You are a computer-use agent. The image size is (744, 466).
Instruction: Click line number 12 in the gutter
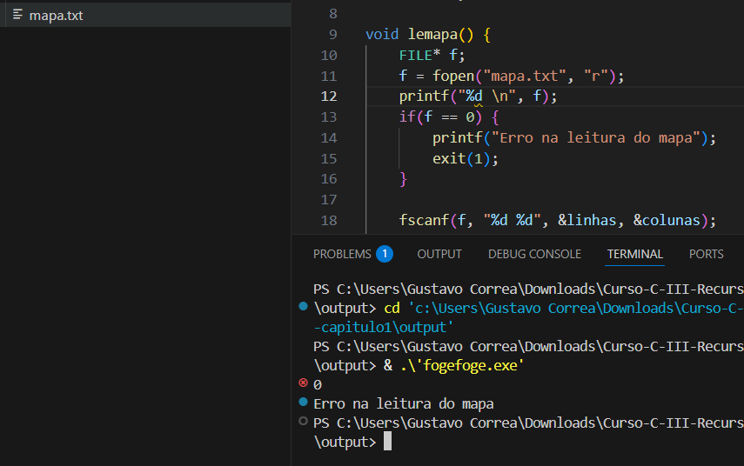click(x=329, y=97)
